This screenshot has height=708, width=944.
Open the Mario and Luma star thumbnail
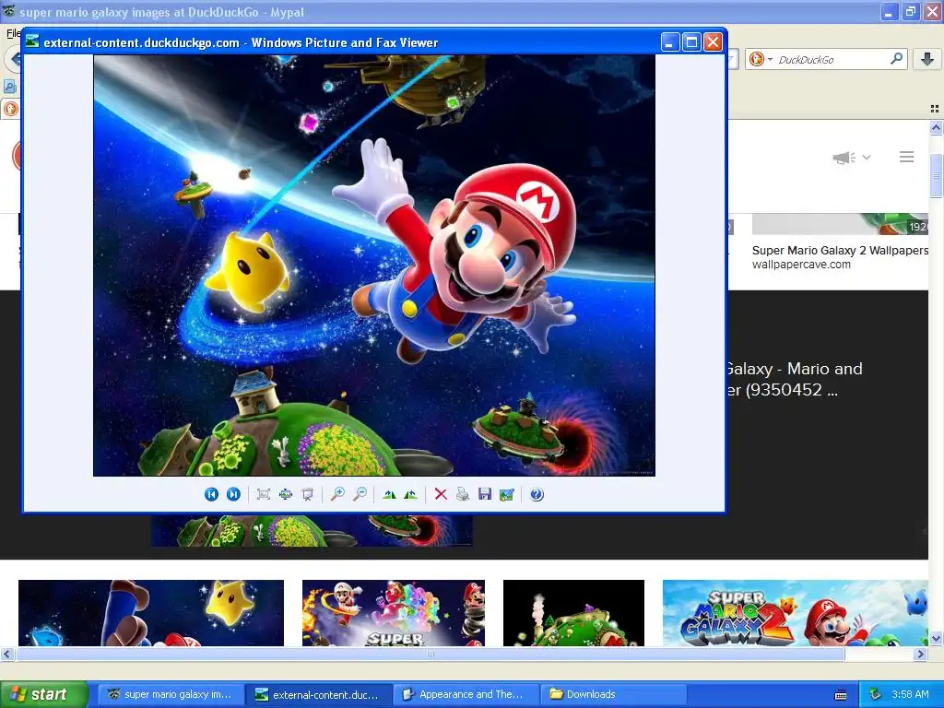[151, 613]
